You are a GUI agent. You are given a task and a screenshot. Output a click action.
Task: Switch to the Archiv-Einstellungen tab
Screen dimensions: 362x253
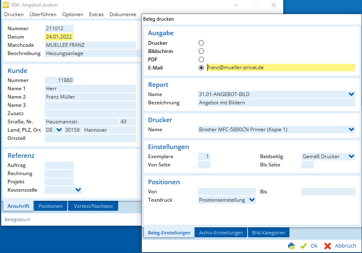221,233
